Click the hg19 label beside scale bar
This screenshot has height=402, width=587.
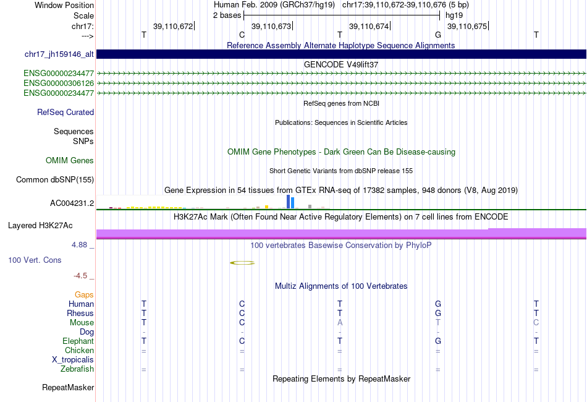pos(454,15)
